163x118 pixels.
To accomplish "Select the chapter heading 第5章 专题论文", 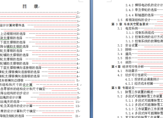I will [x=123, y=88].
